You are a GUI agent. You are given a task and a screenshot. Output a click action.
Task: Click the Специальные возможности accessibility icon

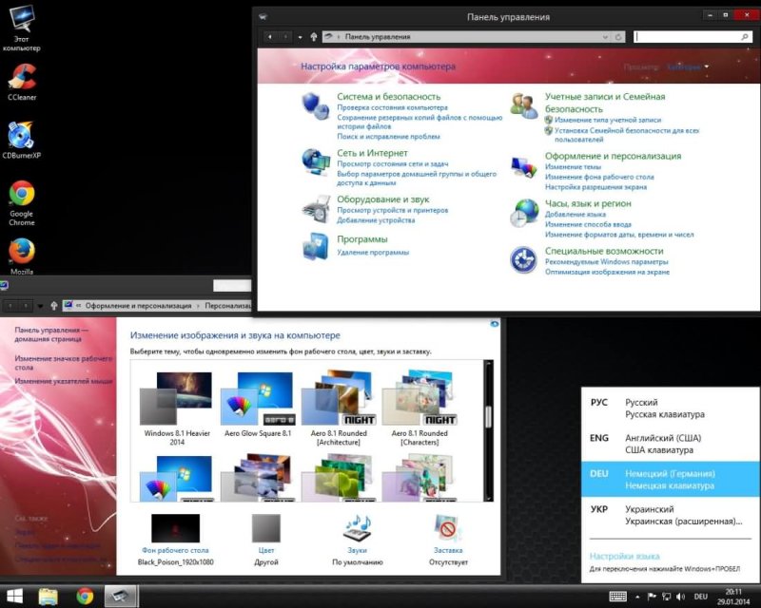click(524, 260)
